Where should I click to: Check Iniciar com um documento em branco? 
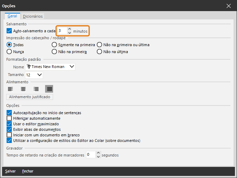coord(9,135)
